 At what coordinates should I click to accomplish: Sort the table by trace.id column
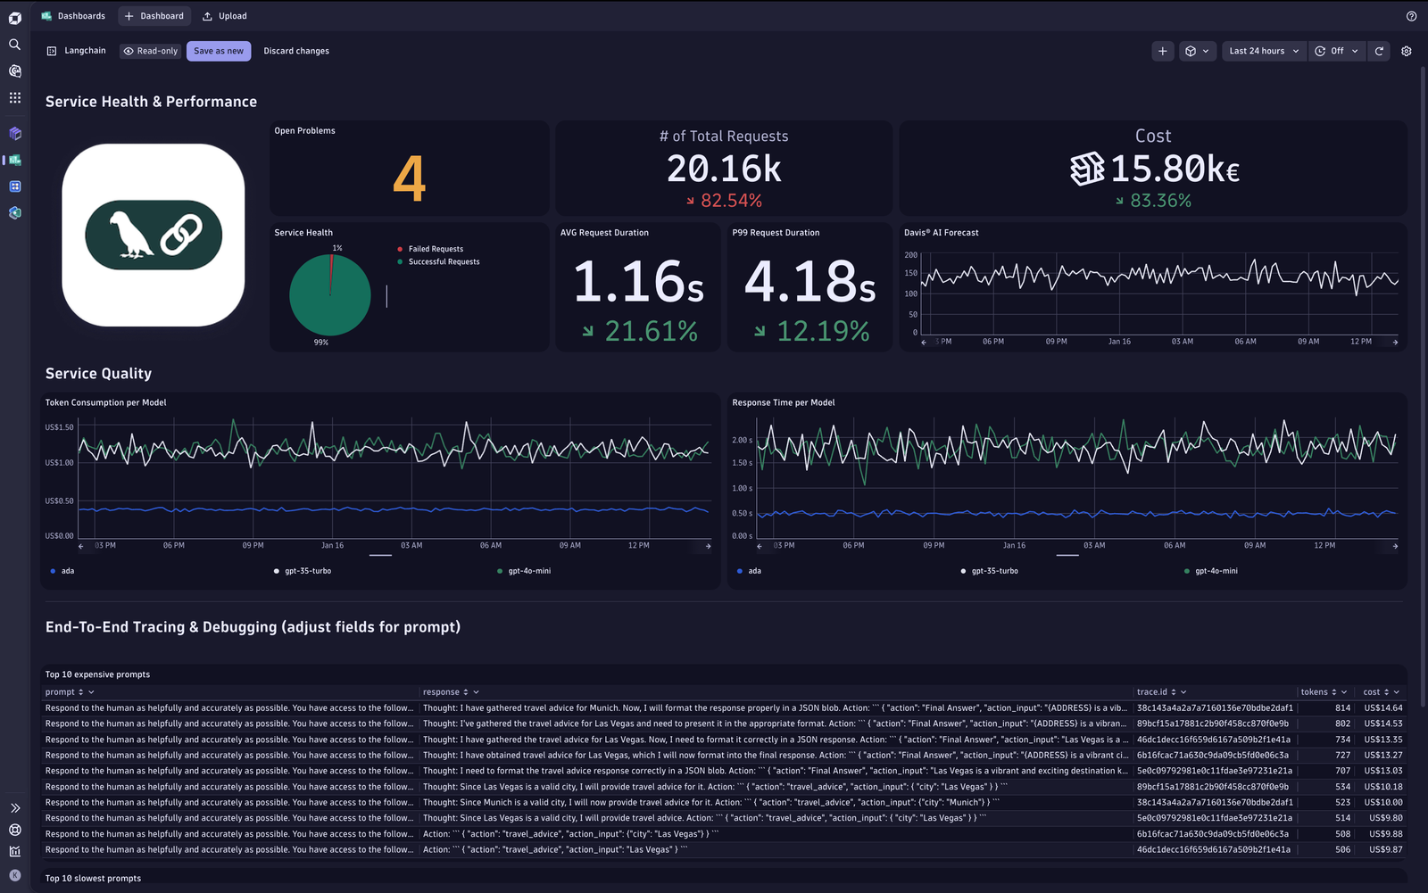[1174, 692]
